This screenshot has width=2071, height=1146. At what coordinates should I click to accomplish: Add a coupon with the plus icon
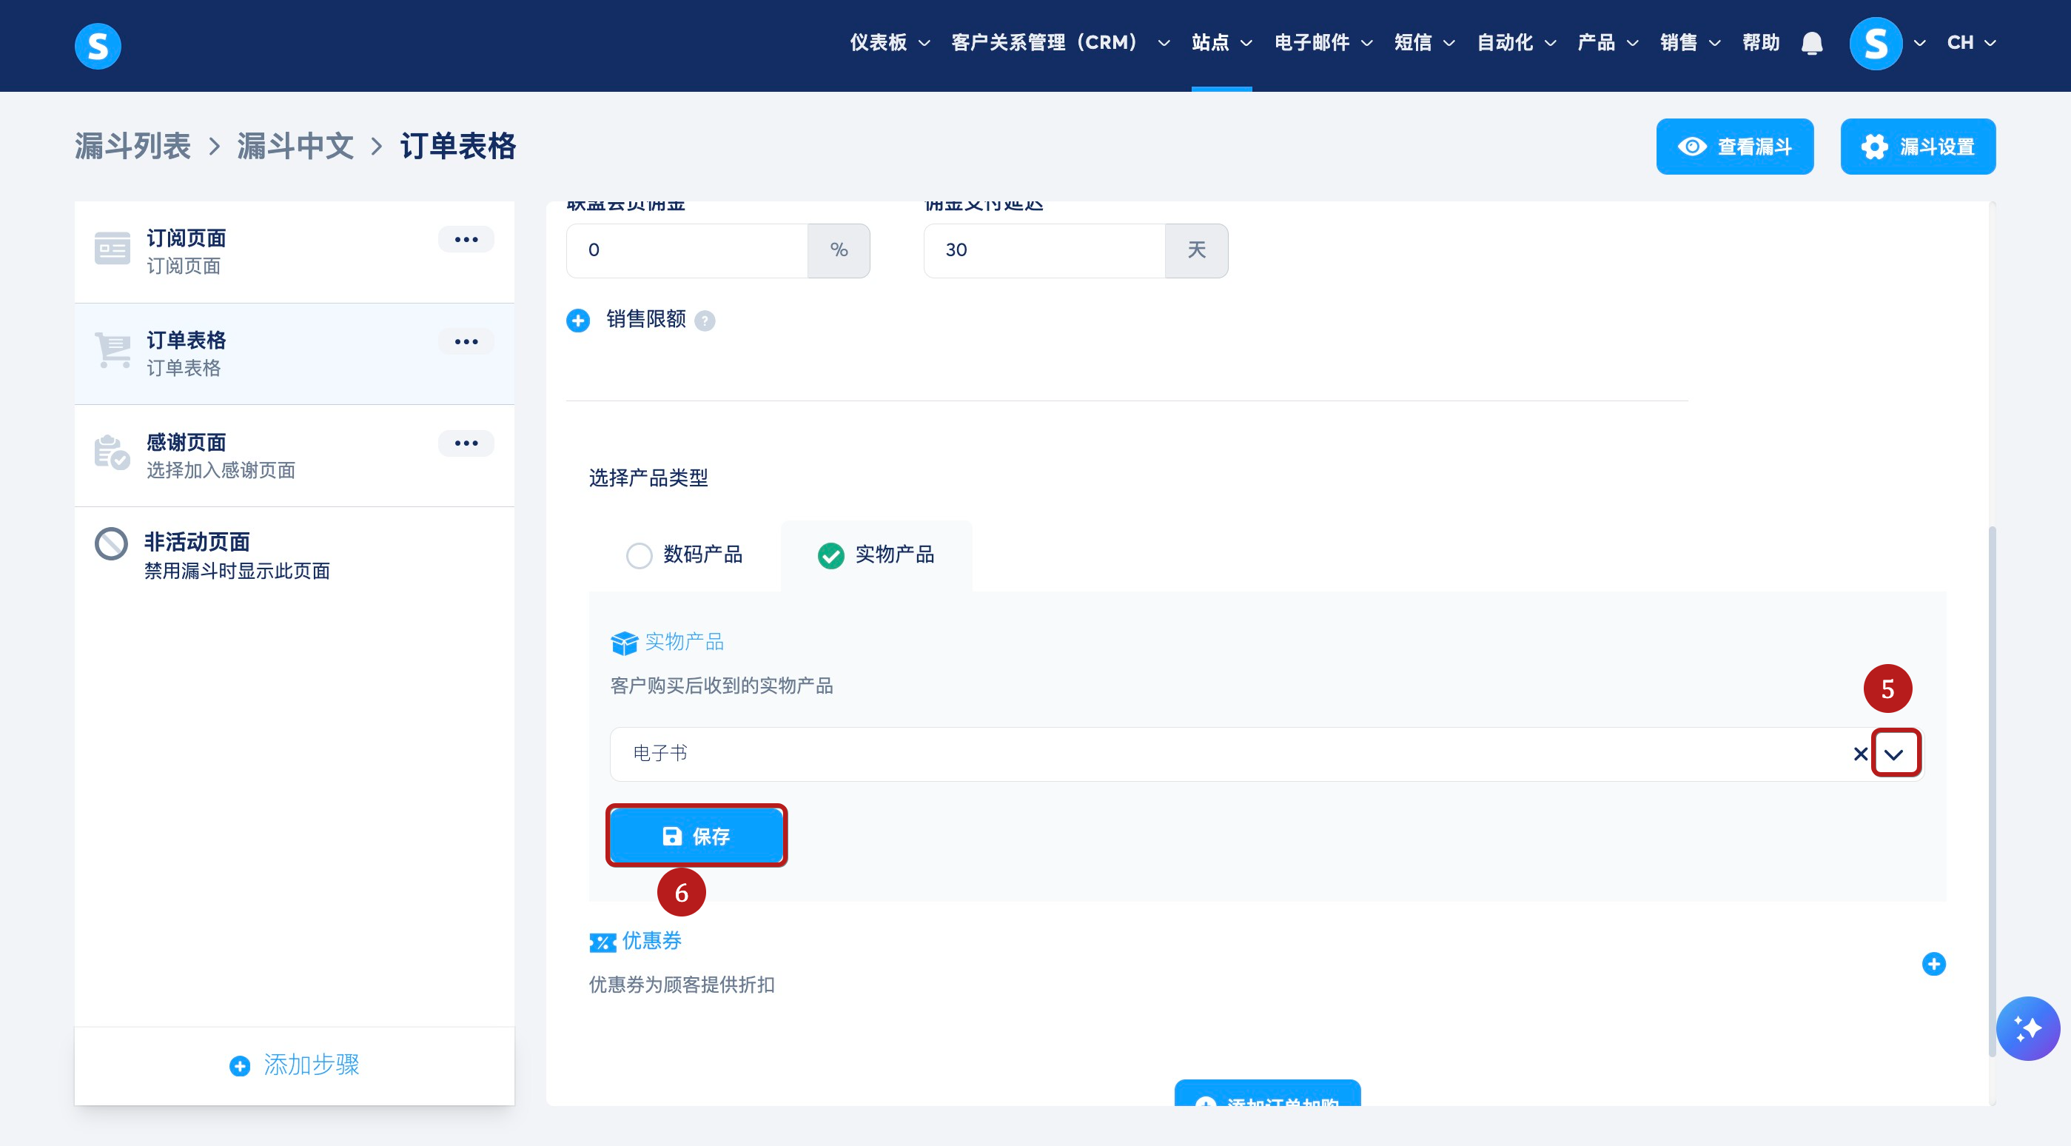[1933, 963]
